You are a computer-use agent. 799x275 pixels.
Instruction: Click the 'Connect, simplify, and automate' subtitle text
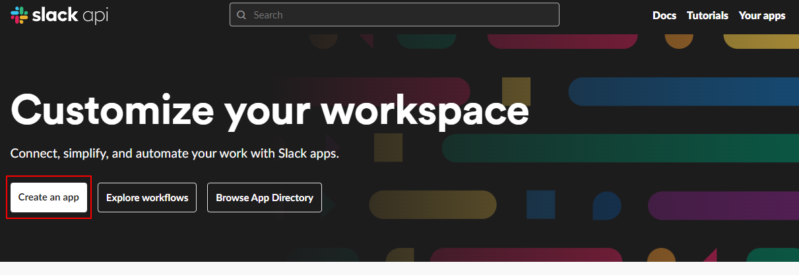(x=175, y=154)
